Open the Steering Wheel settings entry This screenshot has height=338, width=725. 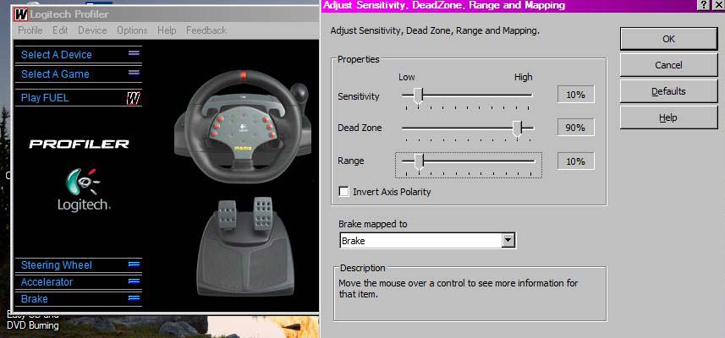click(x=57, y=265)
